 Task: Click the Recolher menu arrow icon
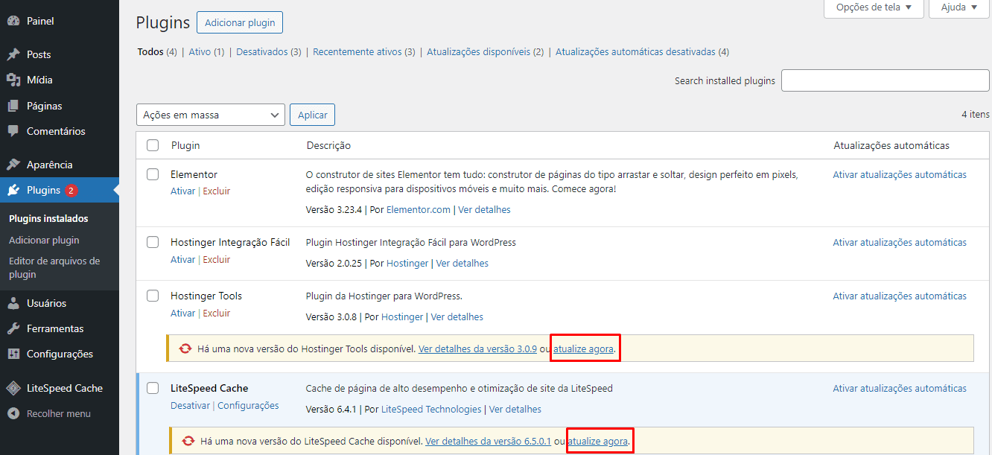pos(13,413)
